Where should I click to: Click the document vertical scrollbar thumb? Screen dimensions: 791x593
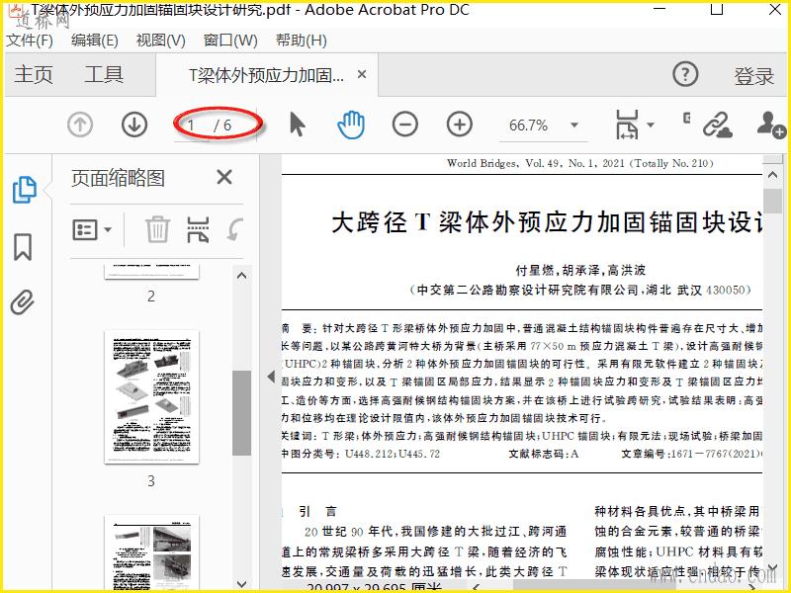(x=772, y=202)
